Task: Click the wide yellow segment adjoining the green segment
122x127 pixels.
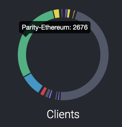Action: coord(57,14)
